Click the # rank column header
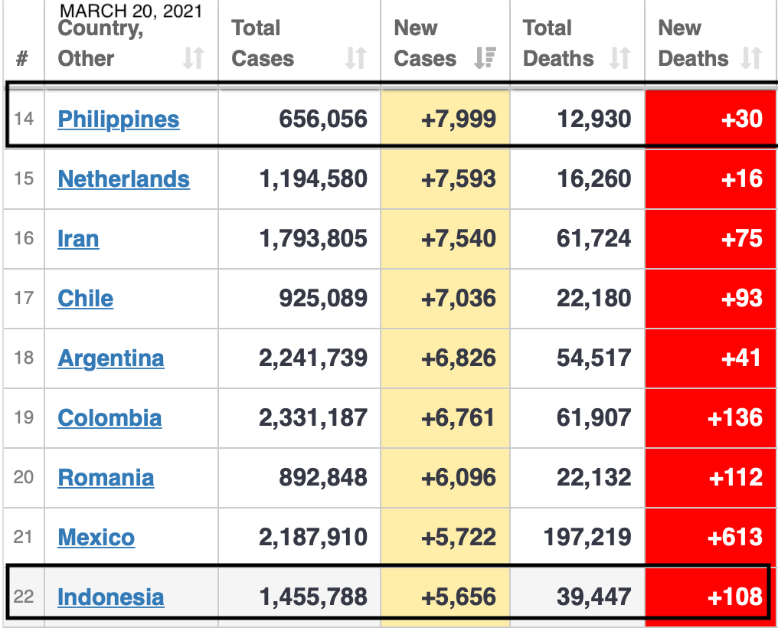Image resolution: width=778 pixels, height=628 pixels. (22, 58)
